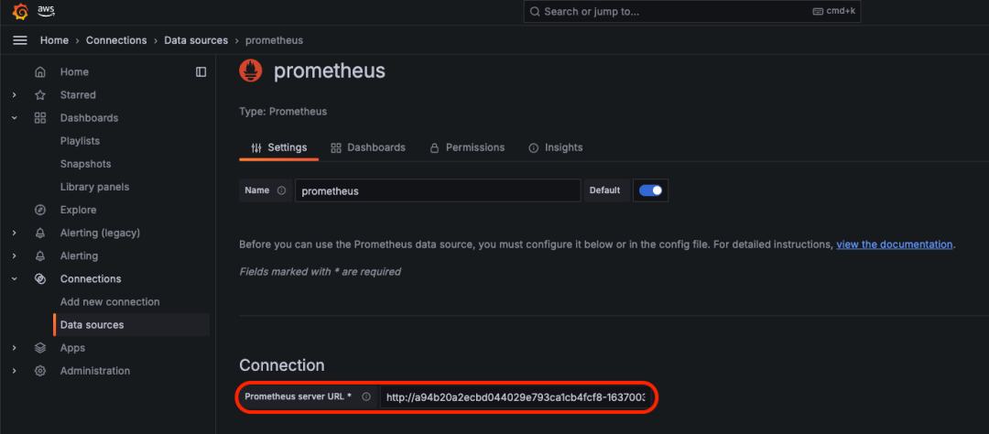The width and height of the screenshot is (989, 434).
Task: Click the Administration gear icon
Action: pos(40,371)
